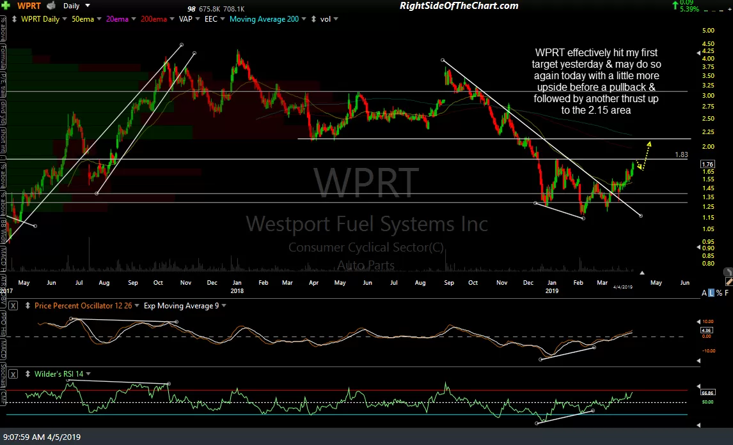The width and height of the screenshot is (733, 445).
Task: Click the white triangle marker above the date axis
Action: [642, 273]
